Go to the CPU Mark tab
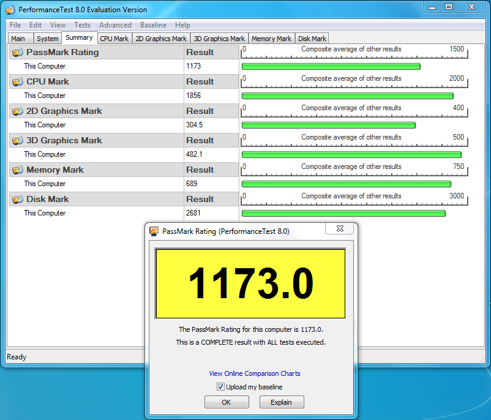 (x=114, y=39)
